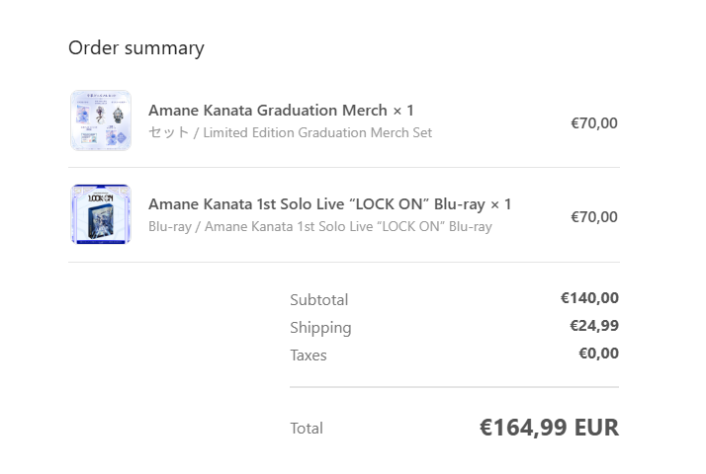The width and height of the screenshot is (706, 474).
Task: Click the Order summary heading
Action: 135,47
